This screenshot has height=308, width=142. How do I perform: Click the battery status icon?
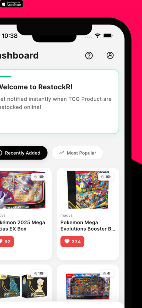tap(108, 36)
